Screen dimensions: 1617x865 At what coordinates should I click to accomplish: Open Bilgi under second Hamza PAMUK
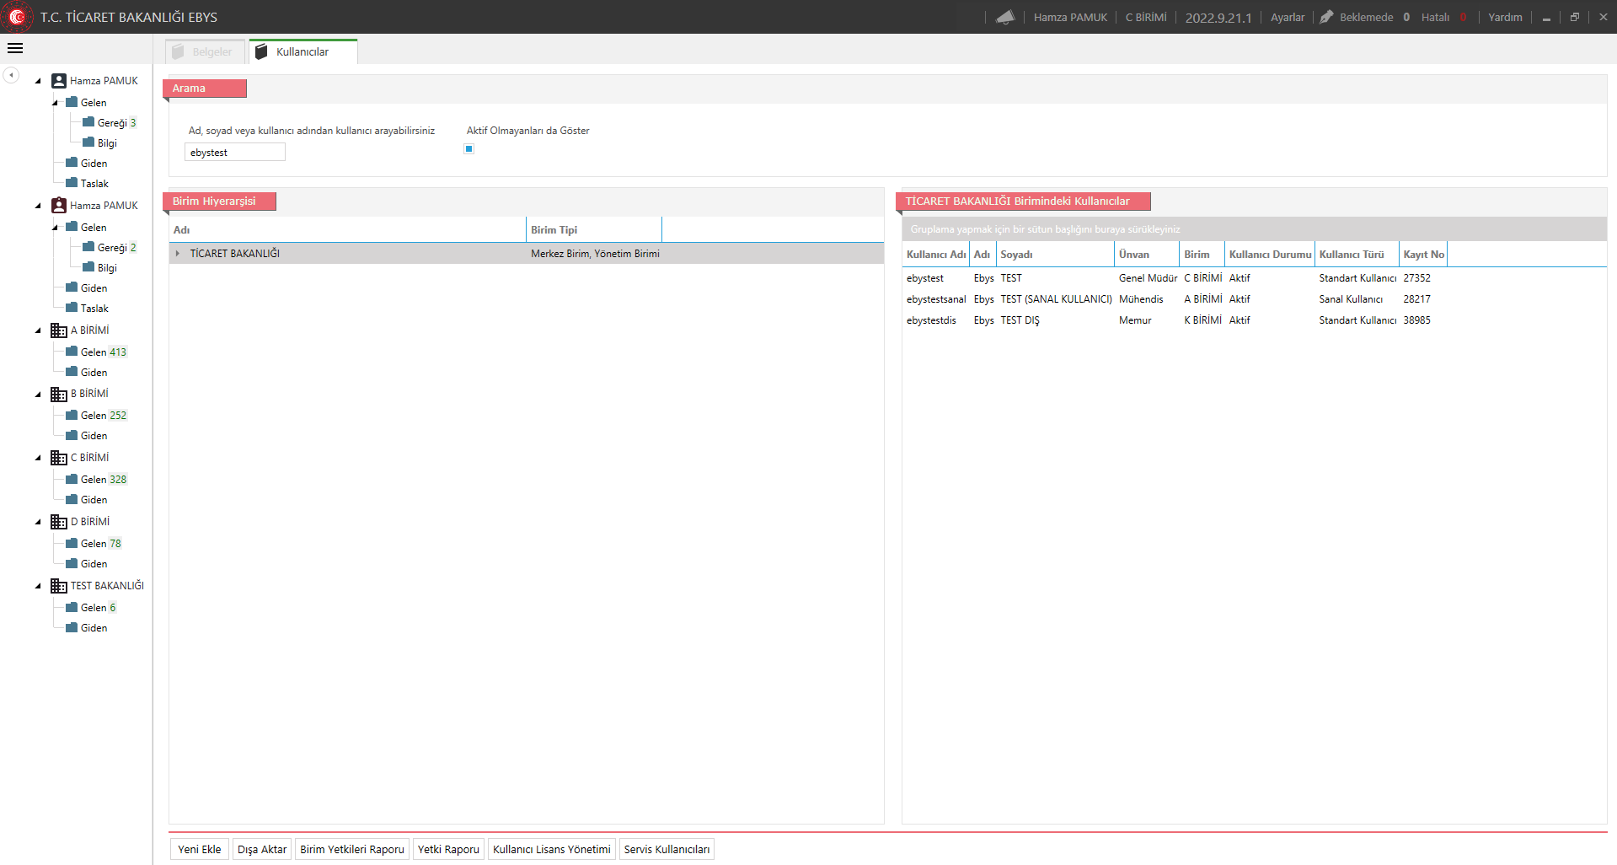point(107,268)
